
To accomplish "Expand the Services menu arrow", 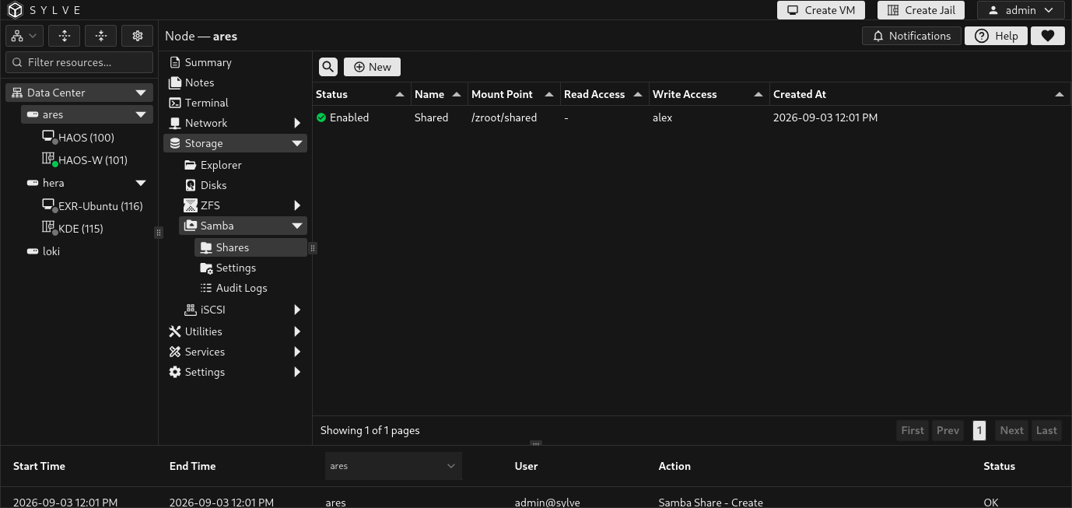I will pos(297,352).
